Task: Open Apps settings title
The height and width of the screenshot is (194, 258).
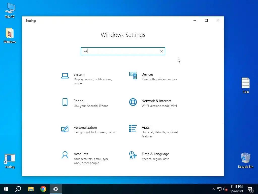Action: [x=146, y=128]
